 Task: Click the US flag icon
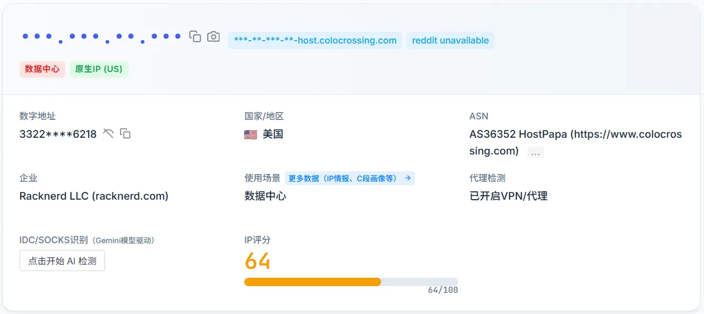click(251, 134)
